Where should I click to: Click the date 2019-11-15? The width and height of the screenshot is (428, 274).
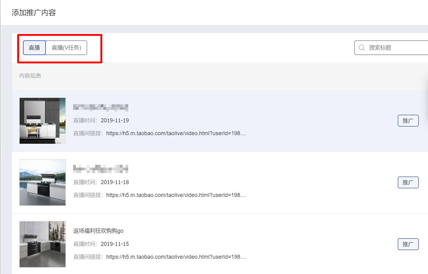point(115,244)
